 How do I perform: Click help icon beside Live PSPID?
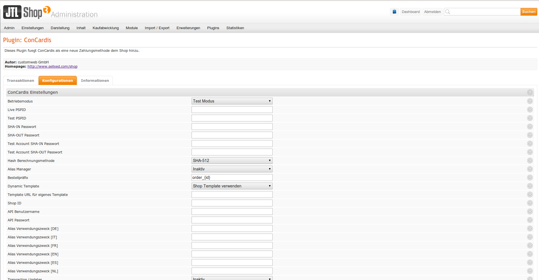530,110
